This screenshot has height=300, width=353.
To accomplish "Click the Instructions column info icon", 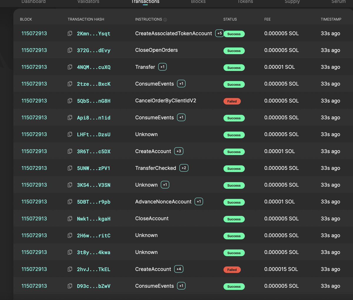I will tap(165, 20).
